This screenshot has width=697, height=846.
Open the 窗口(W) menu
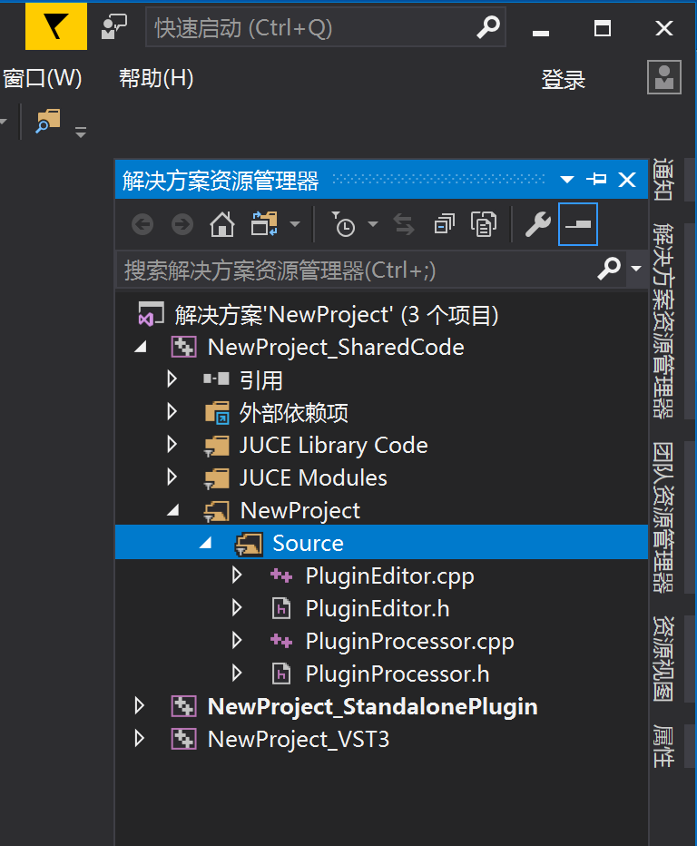(x=42, y=78)
